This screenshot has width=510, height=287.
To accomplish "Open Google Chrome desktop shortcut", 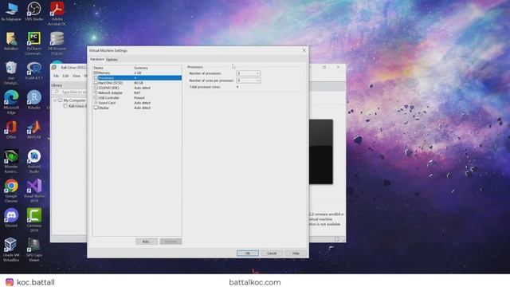I will click(x=11, y=191).
